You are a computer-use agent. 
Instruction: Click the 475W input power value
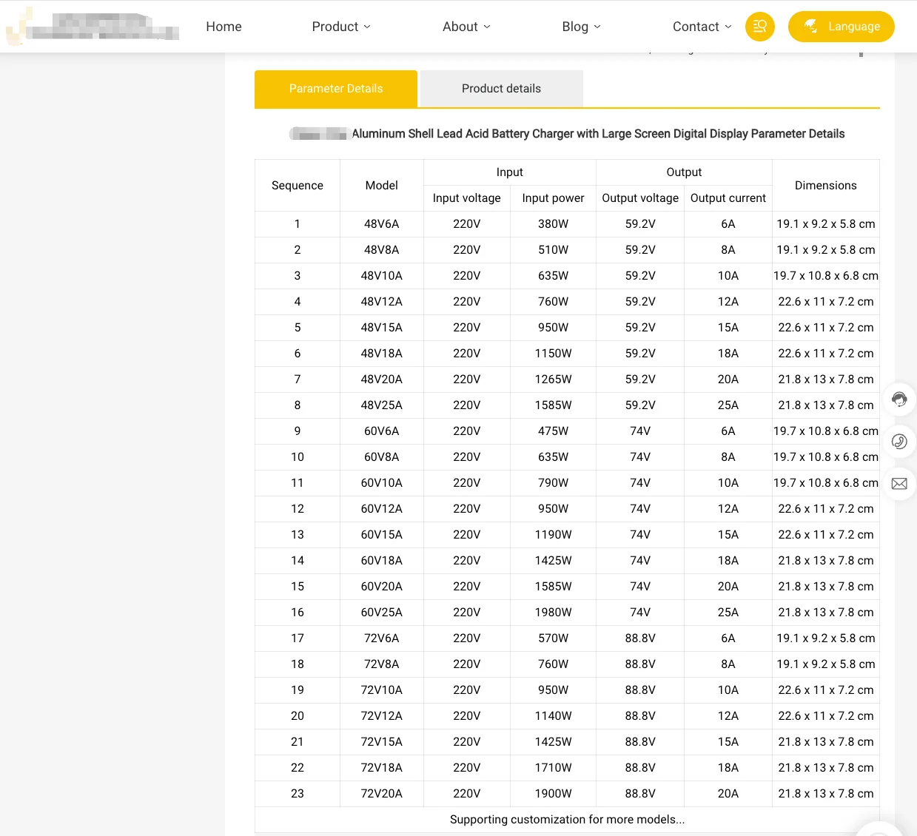(x=553, y=431)
